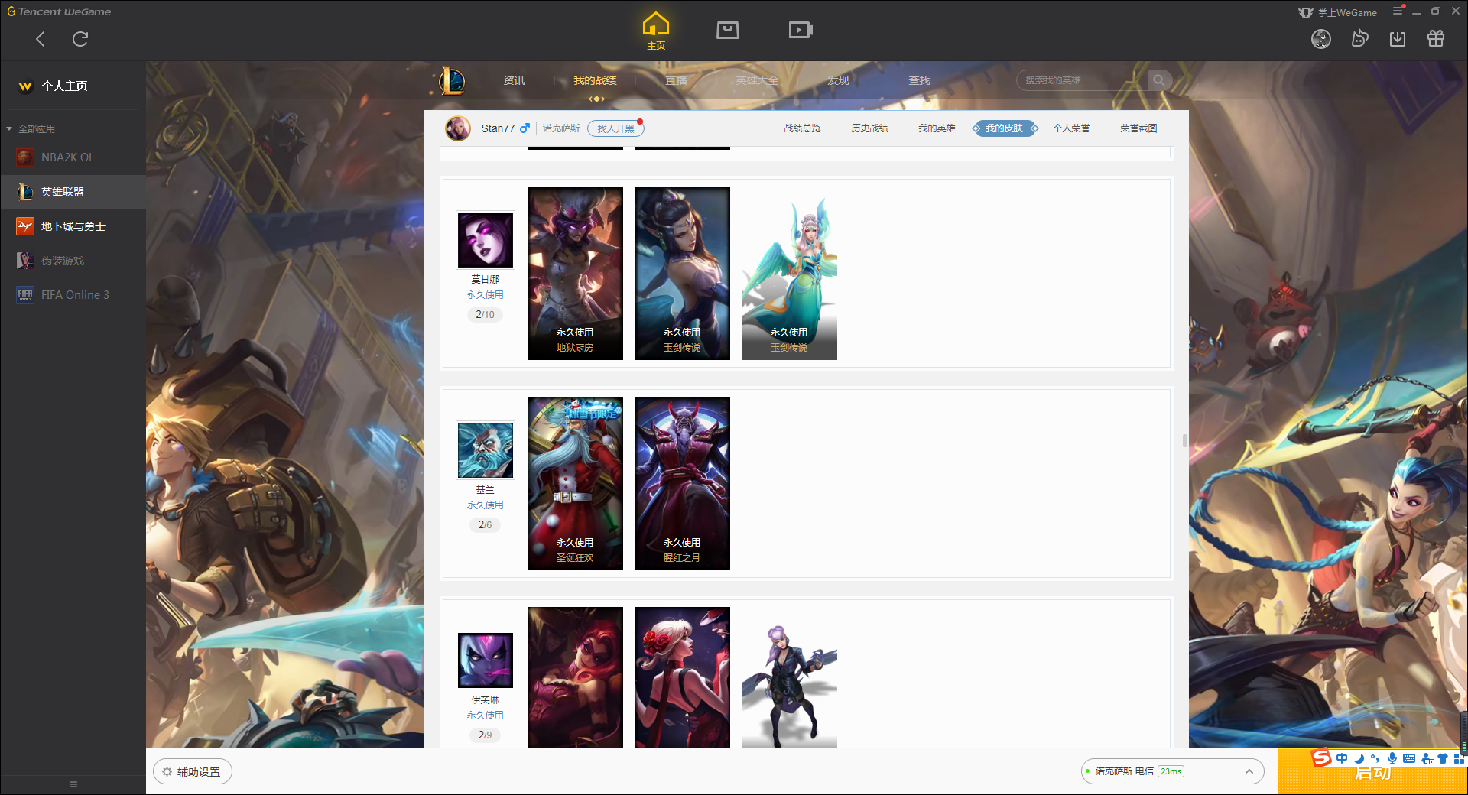Expand the 诺克萨斯 电信 server dropdown
This screenshot has height=795, width=1468.
coord(1172,771)
